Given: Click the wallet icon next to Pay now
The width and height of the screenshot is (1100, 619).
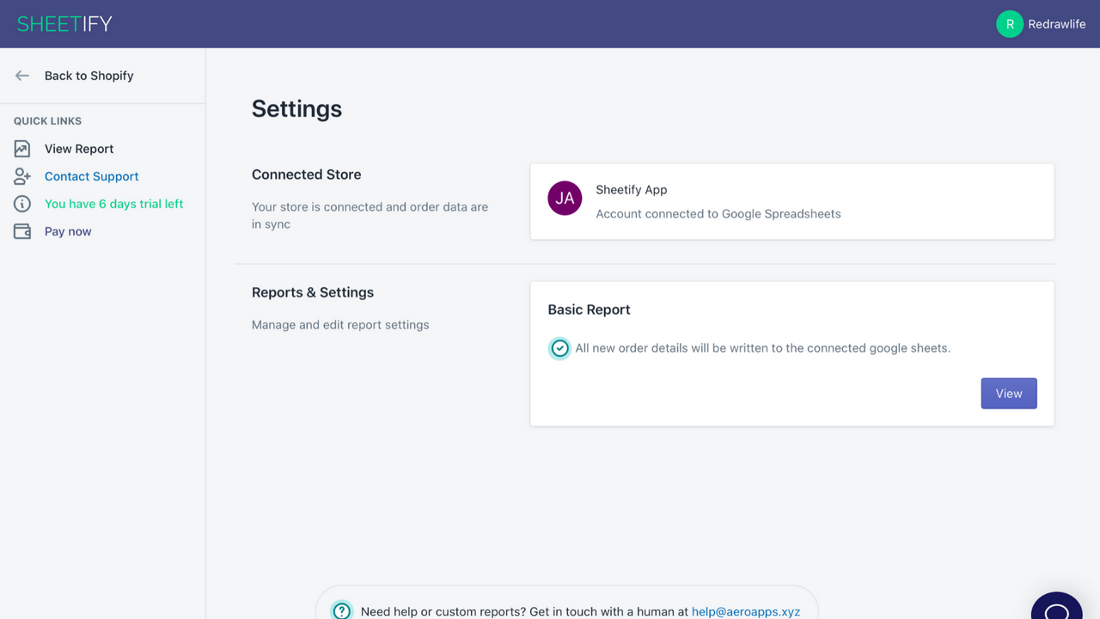Looking at the screenshot, I should (21, 230).
